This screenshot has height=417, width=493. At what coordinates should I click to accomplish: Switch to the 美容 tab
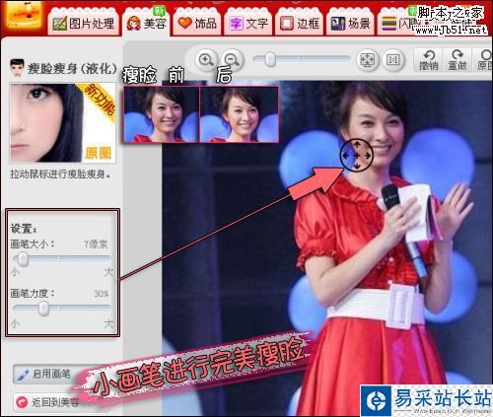point(146,23)
